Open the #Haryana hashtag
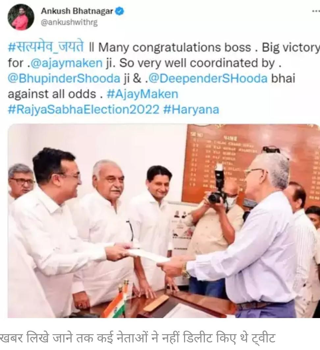The width and height of the screenshot is (320, 350). (x=191, y=110)
